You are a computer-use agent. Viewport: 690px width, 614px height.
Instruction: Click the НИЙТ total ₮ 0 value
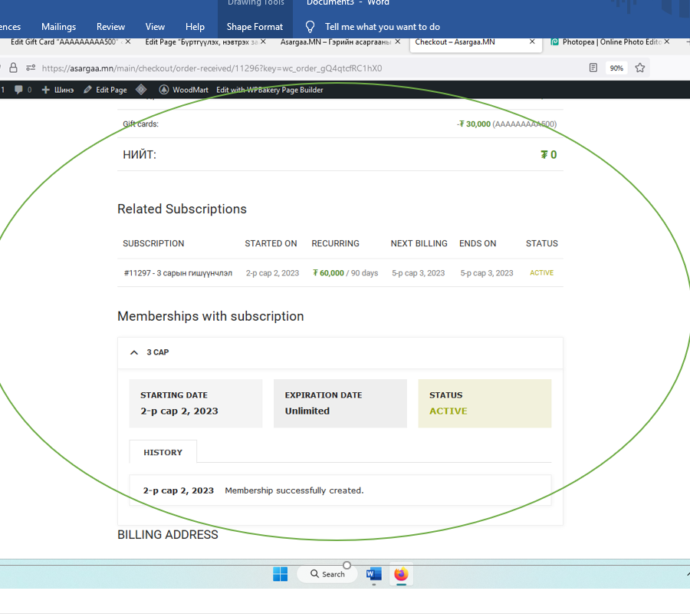[x=549, y=154]
